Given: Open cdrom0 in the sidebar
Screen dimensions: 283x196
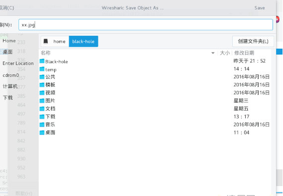Looking at the screenshot, I should pyautogui.click(x=10, y=75).
